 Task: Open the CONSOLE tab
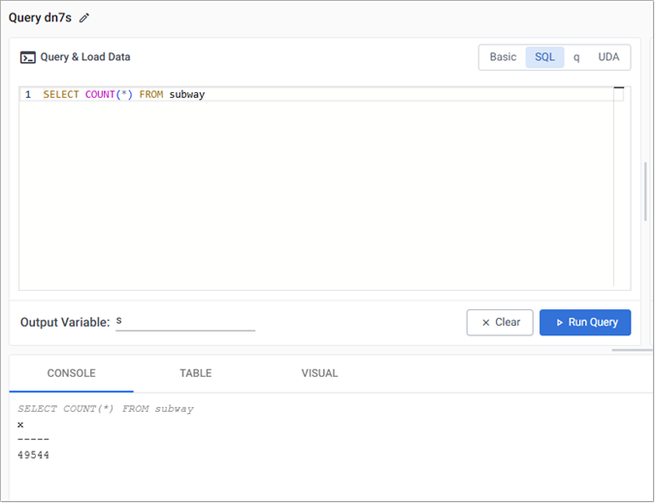click(71, 373)
